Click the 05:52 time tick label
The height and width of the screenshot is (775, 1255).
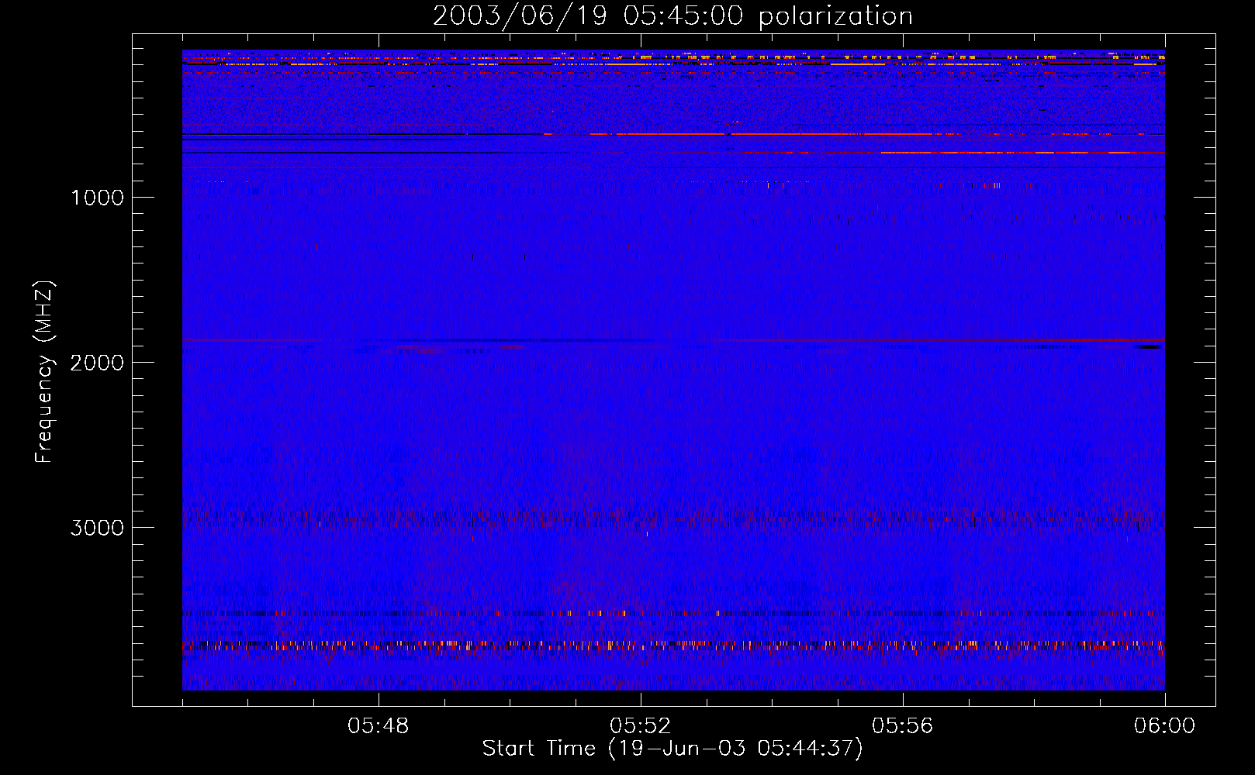(x=640, y=726)
